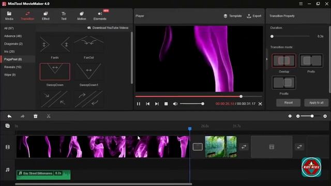331x186 pixels.
Task: Split clip with scissors tool
Action: coord(49,116)
